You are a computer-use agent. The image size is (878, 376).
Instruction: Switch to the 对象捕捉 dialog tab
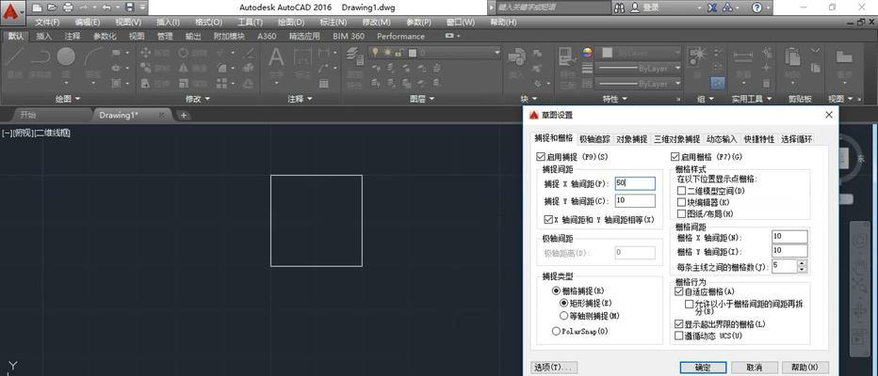point(631,138)
